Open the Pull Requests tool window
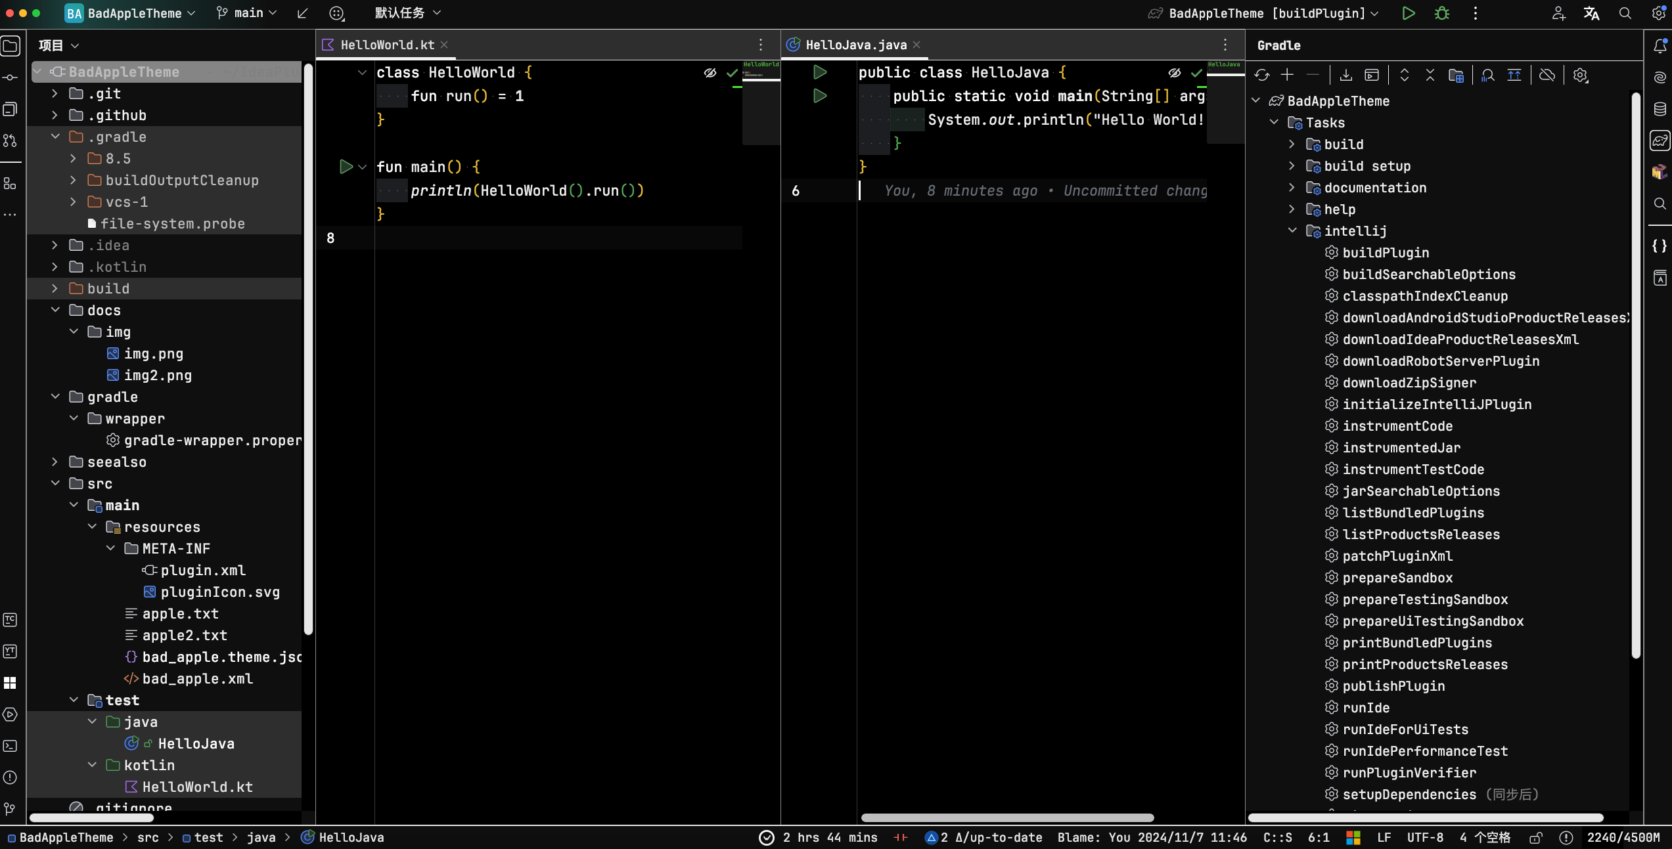This screenshot has width=1672, height=849. [11, 141]
